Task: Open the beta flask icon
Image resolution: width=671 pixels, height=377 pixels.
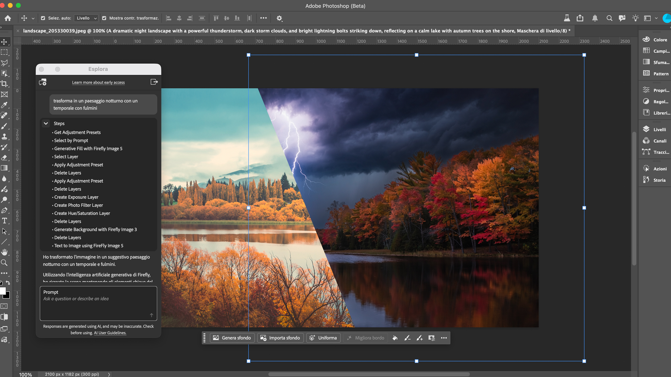Action: point(567,18)
